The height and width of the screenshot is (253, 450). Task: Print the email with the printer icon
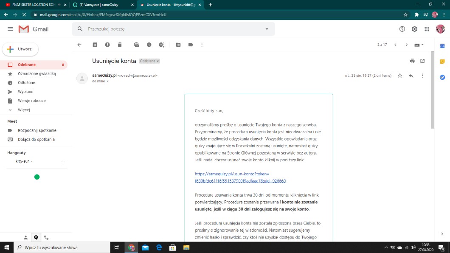click(412, 61)
